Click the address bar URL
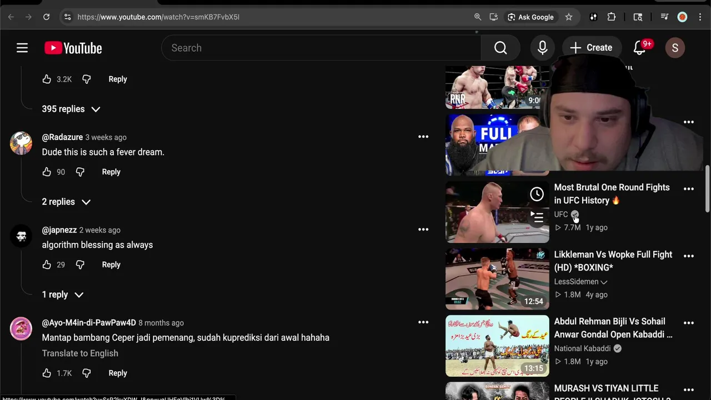Viewport: 711px width, 400px height. pos(159,17)
